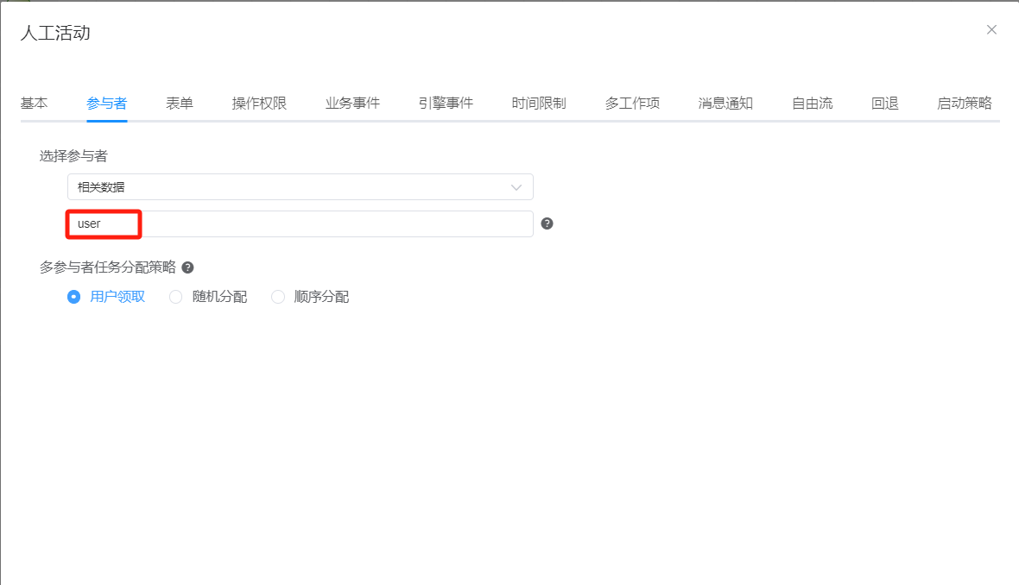Switch to the 自由流 tab

[811, 102]
